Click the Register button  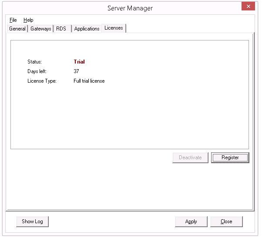pyautogui.click(x=230, y=158)
